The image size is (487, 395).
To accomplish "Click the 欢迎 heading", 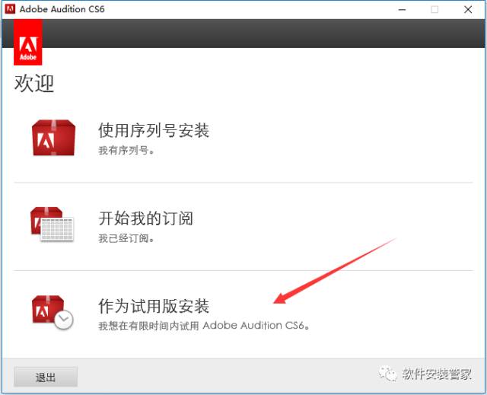I will pos(34,84).
